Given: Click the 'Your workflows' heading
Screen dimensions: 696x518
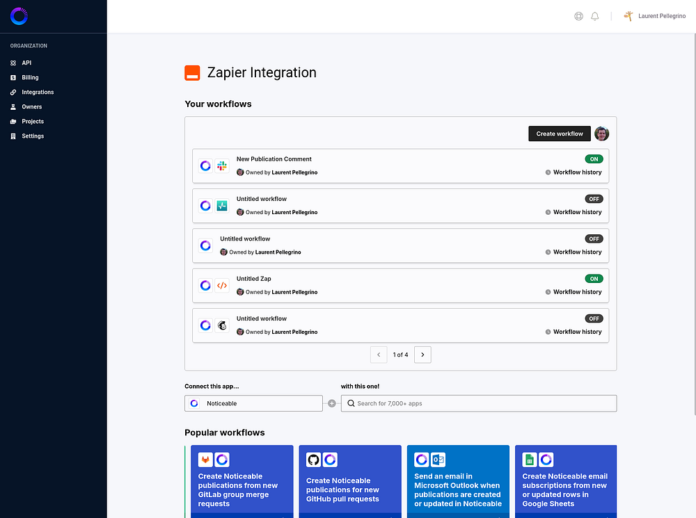Looking at the screenshot, I should (218, 104).
